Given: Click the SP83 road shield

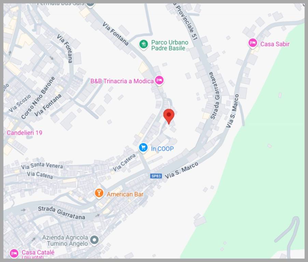Looking at the screenshot, I should coord(156,176).
